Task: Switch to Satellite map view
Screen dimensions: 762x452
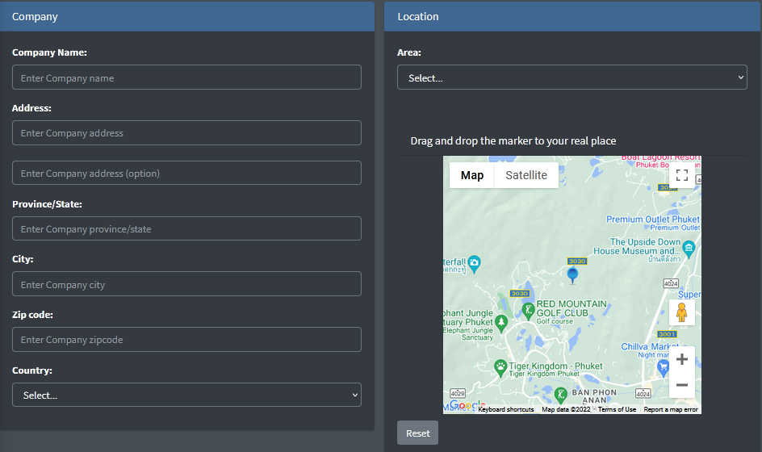Action: coord(526,175)
